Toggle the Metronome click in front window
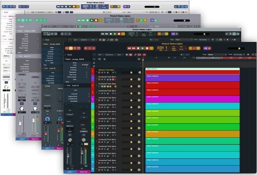Image resolution: width=257 pixels, height=175 pixels. [x=209, y=48]
